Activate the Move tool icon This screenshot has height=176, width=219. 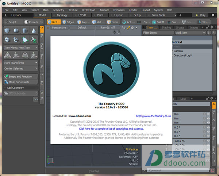[x=16, y=55]
